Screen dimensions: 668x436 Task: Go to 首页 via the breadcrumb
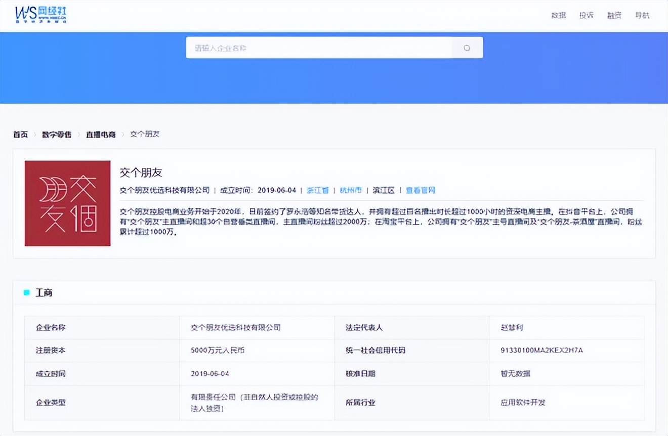tap(21, 135)
